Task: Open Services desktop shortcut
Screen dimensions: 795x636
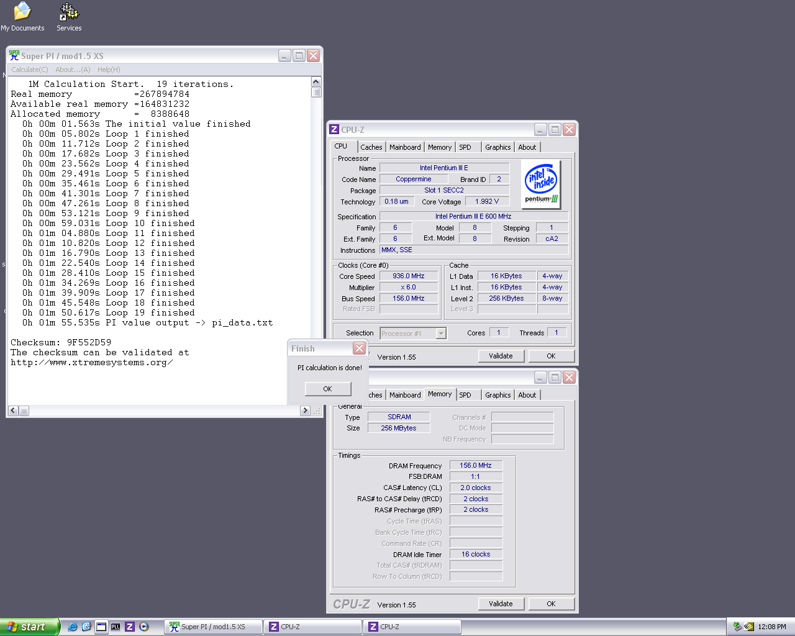Action: click(69, 17)
